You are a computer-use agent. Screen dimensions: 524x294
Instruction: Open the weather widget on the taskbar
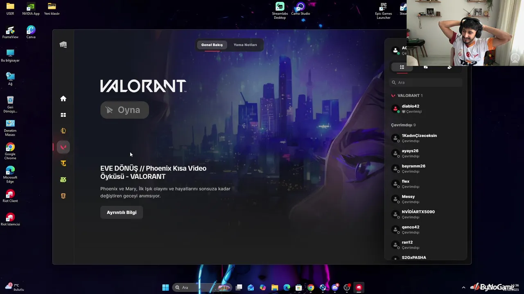coord(14,287)
